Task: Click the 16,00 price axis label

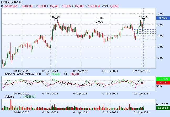Action: pos(160,14)
